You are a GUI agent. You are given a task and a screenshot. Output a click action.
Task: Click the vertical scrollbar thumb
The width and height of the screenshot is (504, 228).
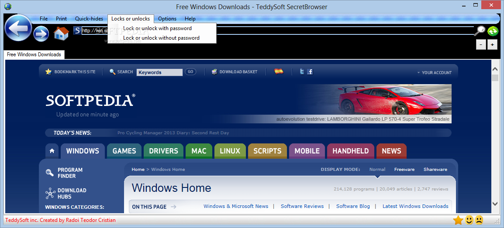point(495,78)
